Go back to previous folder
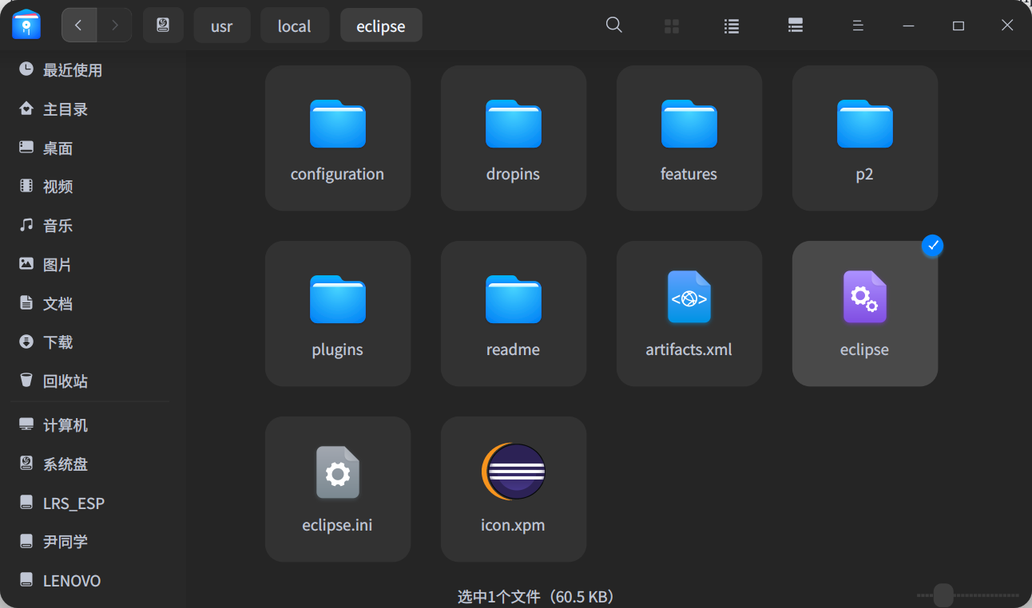This screenshot has width=1032, height=608. 78,25
